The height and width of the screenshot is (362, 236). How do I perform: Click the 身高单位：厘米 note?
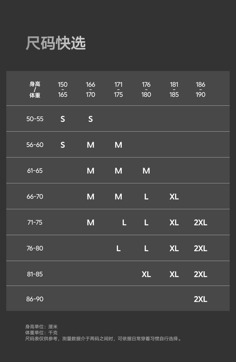point(42,327)
